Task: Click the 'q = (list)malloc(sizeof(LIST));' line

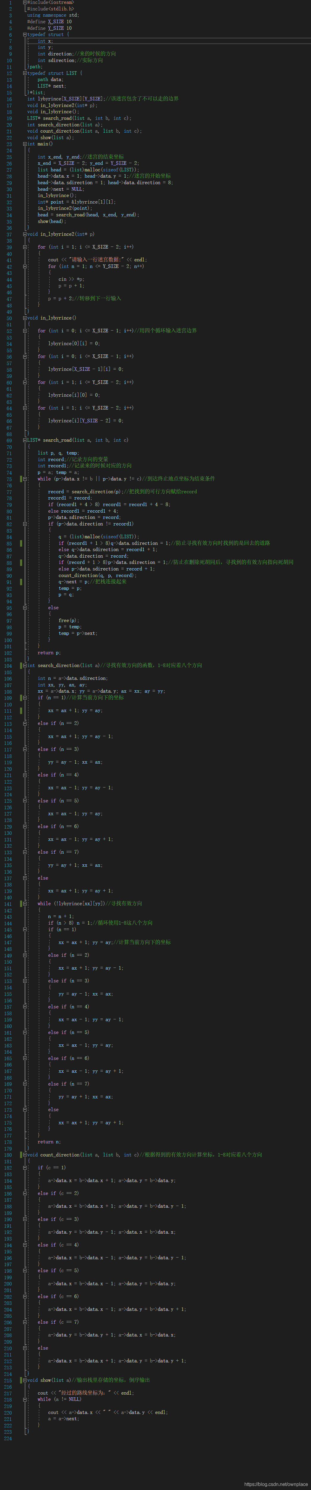Action: (x=99, y=537)
